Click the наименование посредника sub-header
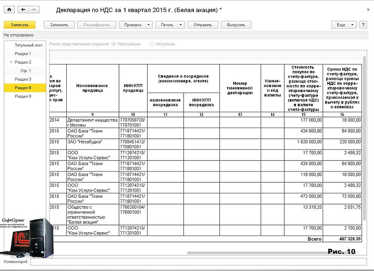The height and width of the screenshot is (271, 374). [x=165, y=102]
